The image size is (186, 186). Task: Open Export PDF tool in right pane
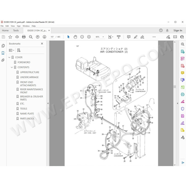[183, 51]
